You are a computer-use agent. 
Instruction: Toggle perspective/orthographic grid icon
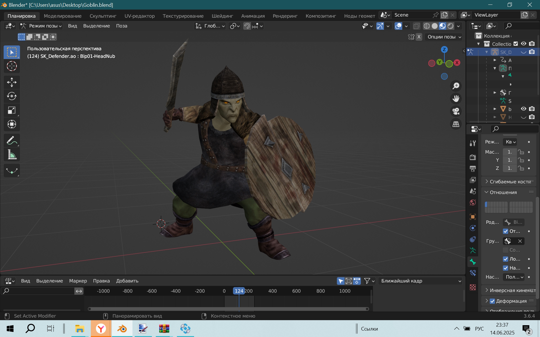456,124
